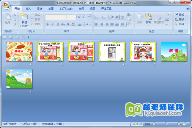Click the align text vertical icon
Screen dimensions: 192x128
130,19
